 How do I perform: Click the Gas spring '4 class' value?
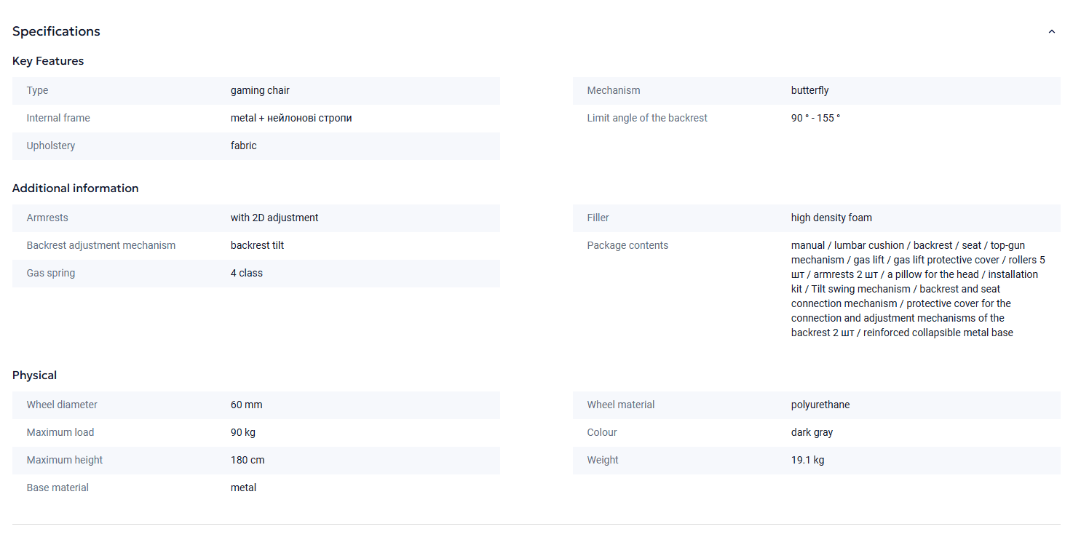point(247,273)
